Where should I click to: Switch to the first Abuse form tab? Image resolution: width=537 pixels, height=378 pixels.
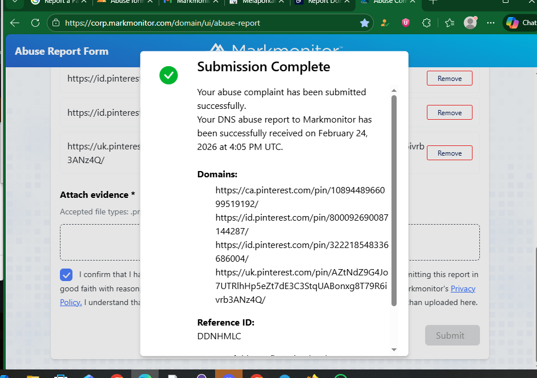tap(125, 2)
